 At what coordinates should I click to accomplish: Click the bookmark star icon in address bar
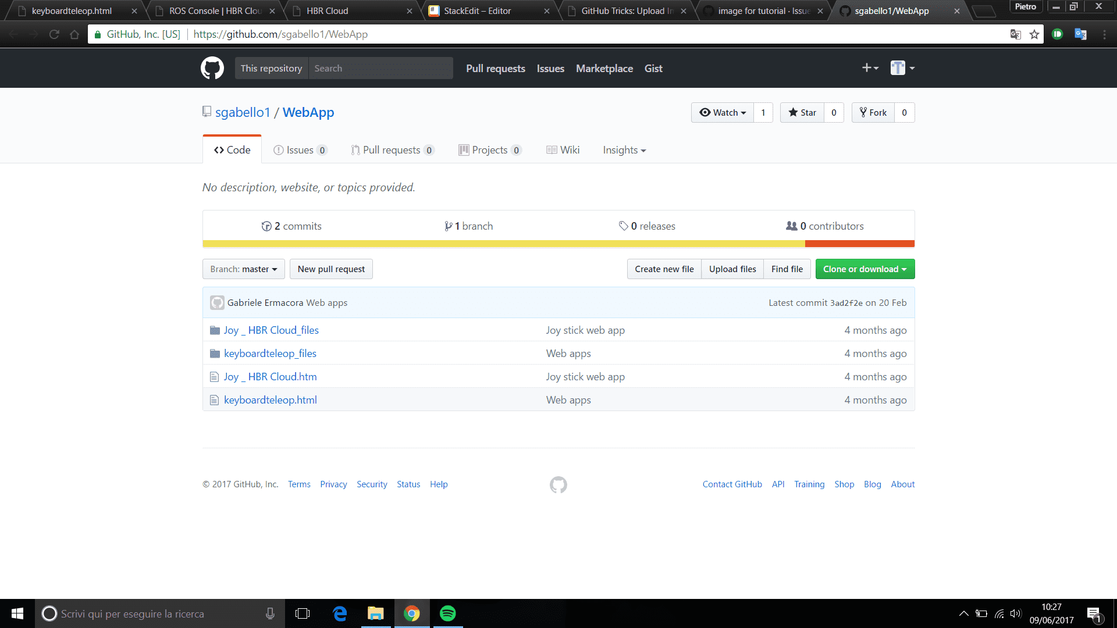pyautogui.click(x=1034, y=34)
